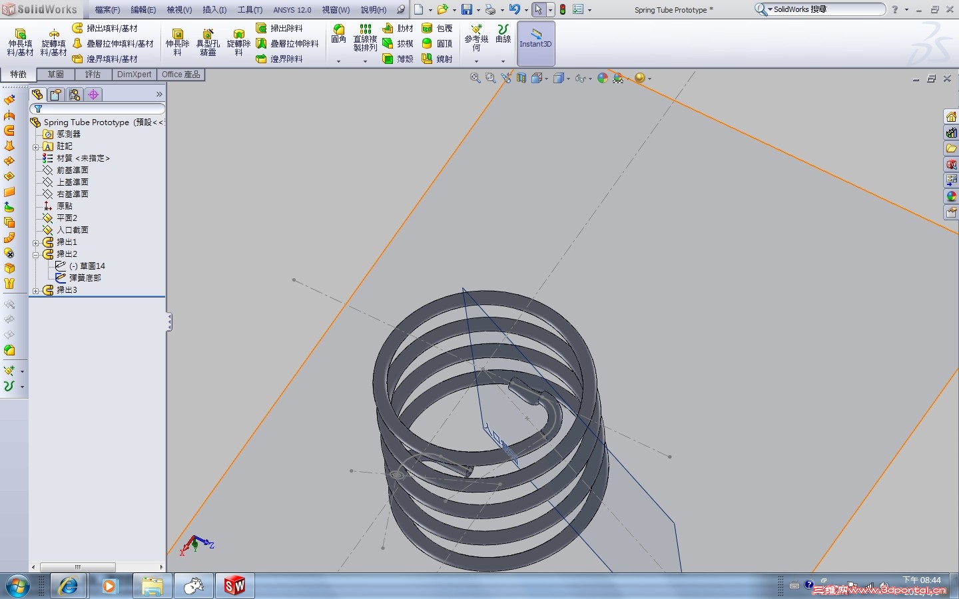This screenshot has width=959, height=599.
Task: Pick the 圓頂 dome tool
Action: coord(438,43)
